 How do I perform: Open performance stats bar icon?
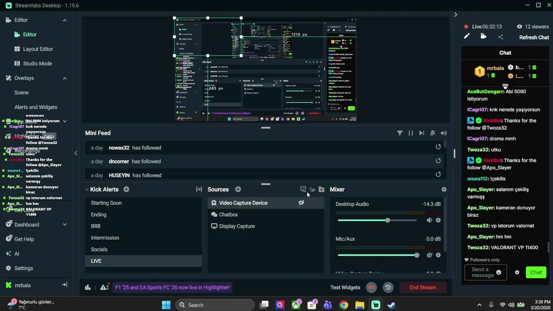[x=88, y=287]
